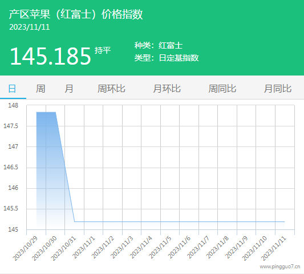Click the 145.185 index value

50,56
